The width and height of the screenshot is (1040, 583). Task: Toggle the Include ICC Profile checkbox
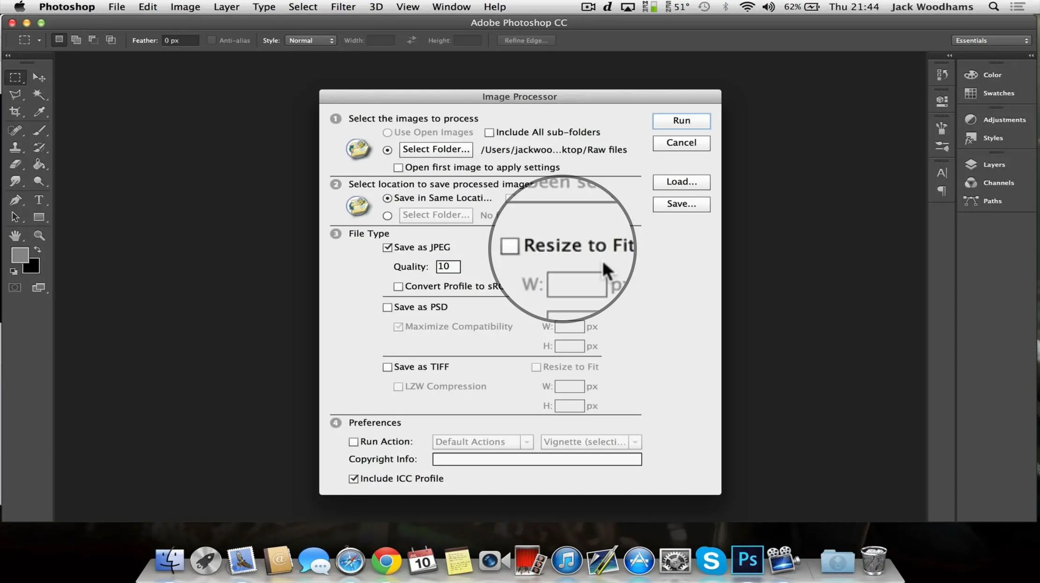353,478
